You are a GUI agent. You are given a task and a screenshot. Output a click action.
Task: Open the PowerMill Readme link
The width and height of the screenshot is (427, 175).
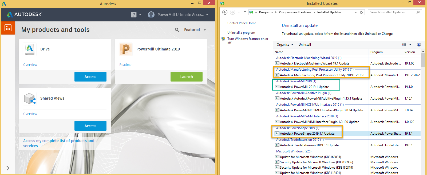(125, 65)
